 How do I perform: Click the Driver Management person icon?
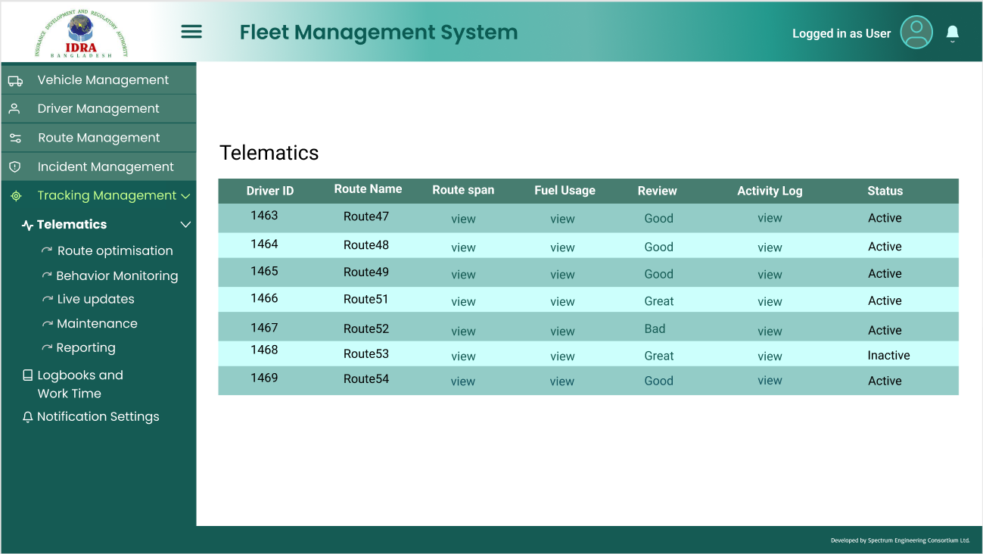click(x=14, y=109)
